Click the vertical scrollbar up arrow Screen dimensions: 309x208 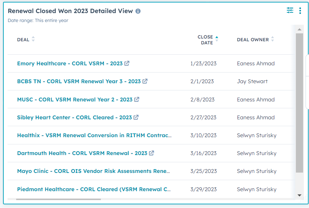pos(299,30)
